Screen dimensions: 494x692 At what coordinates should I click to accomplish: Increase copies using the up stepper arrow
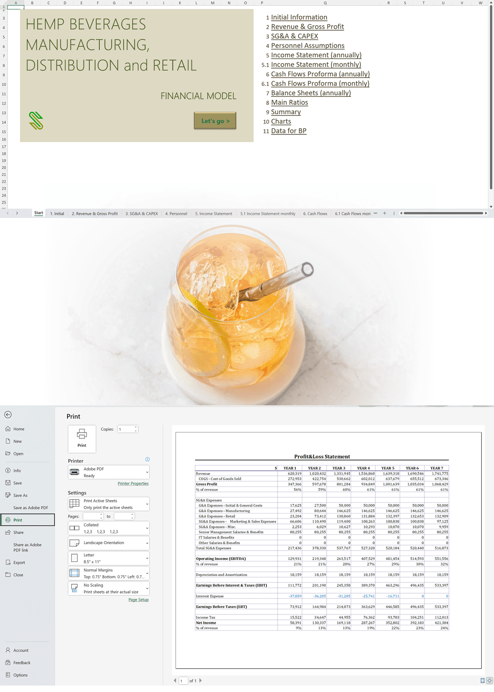[135, 427]
